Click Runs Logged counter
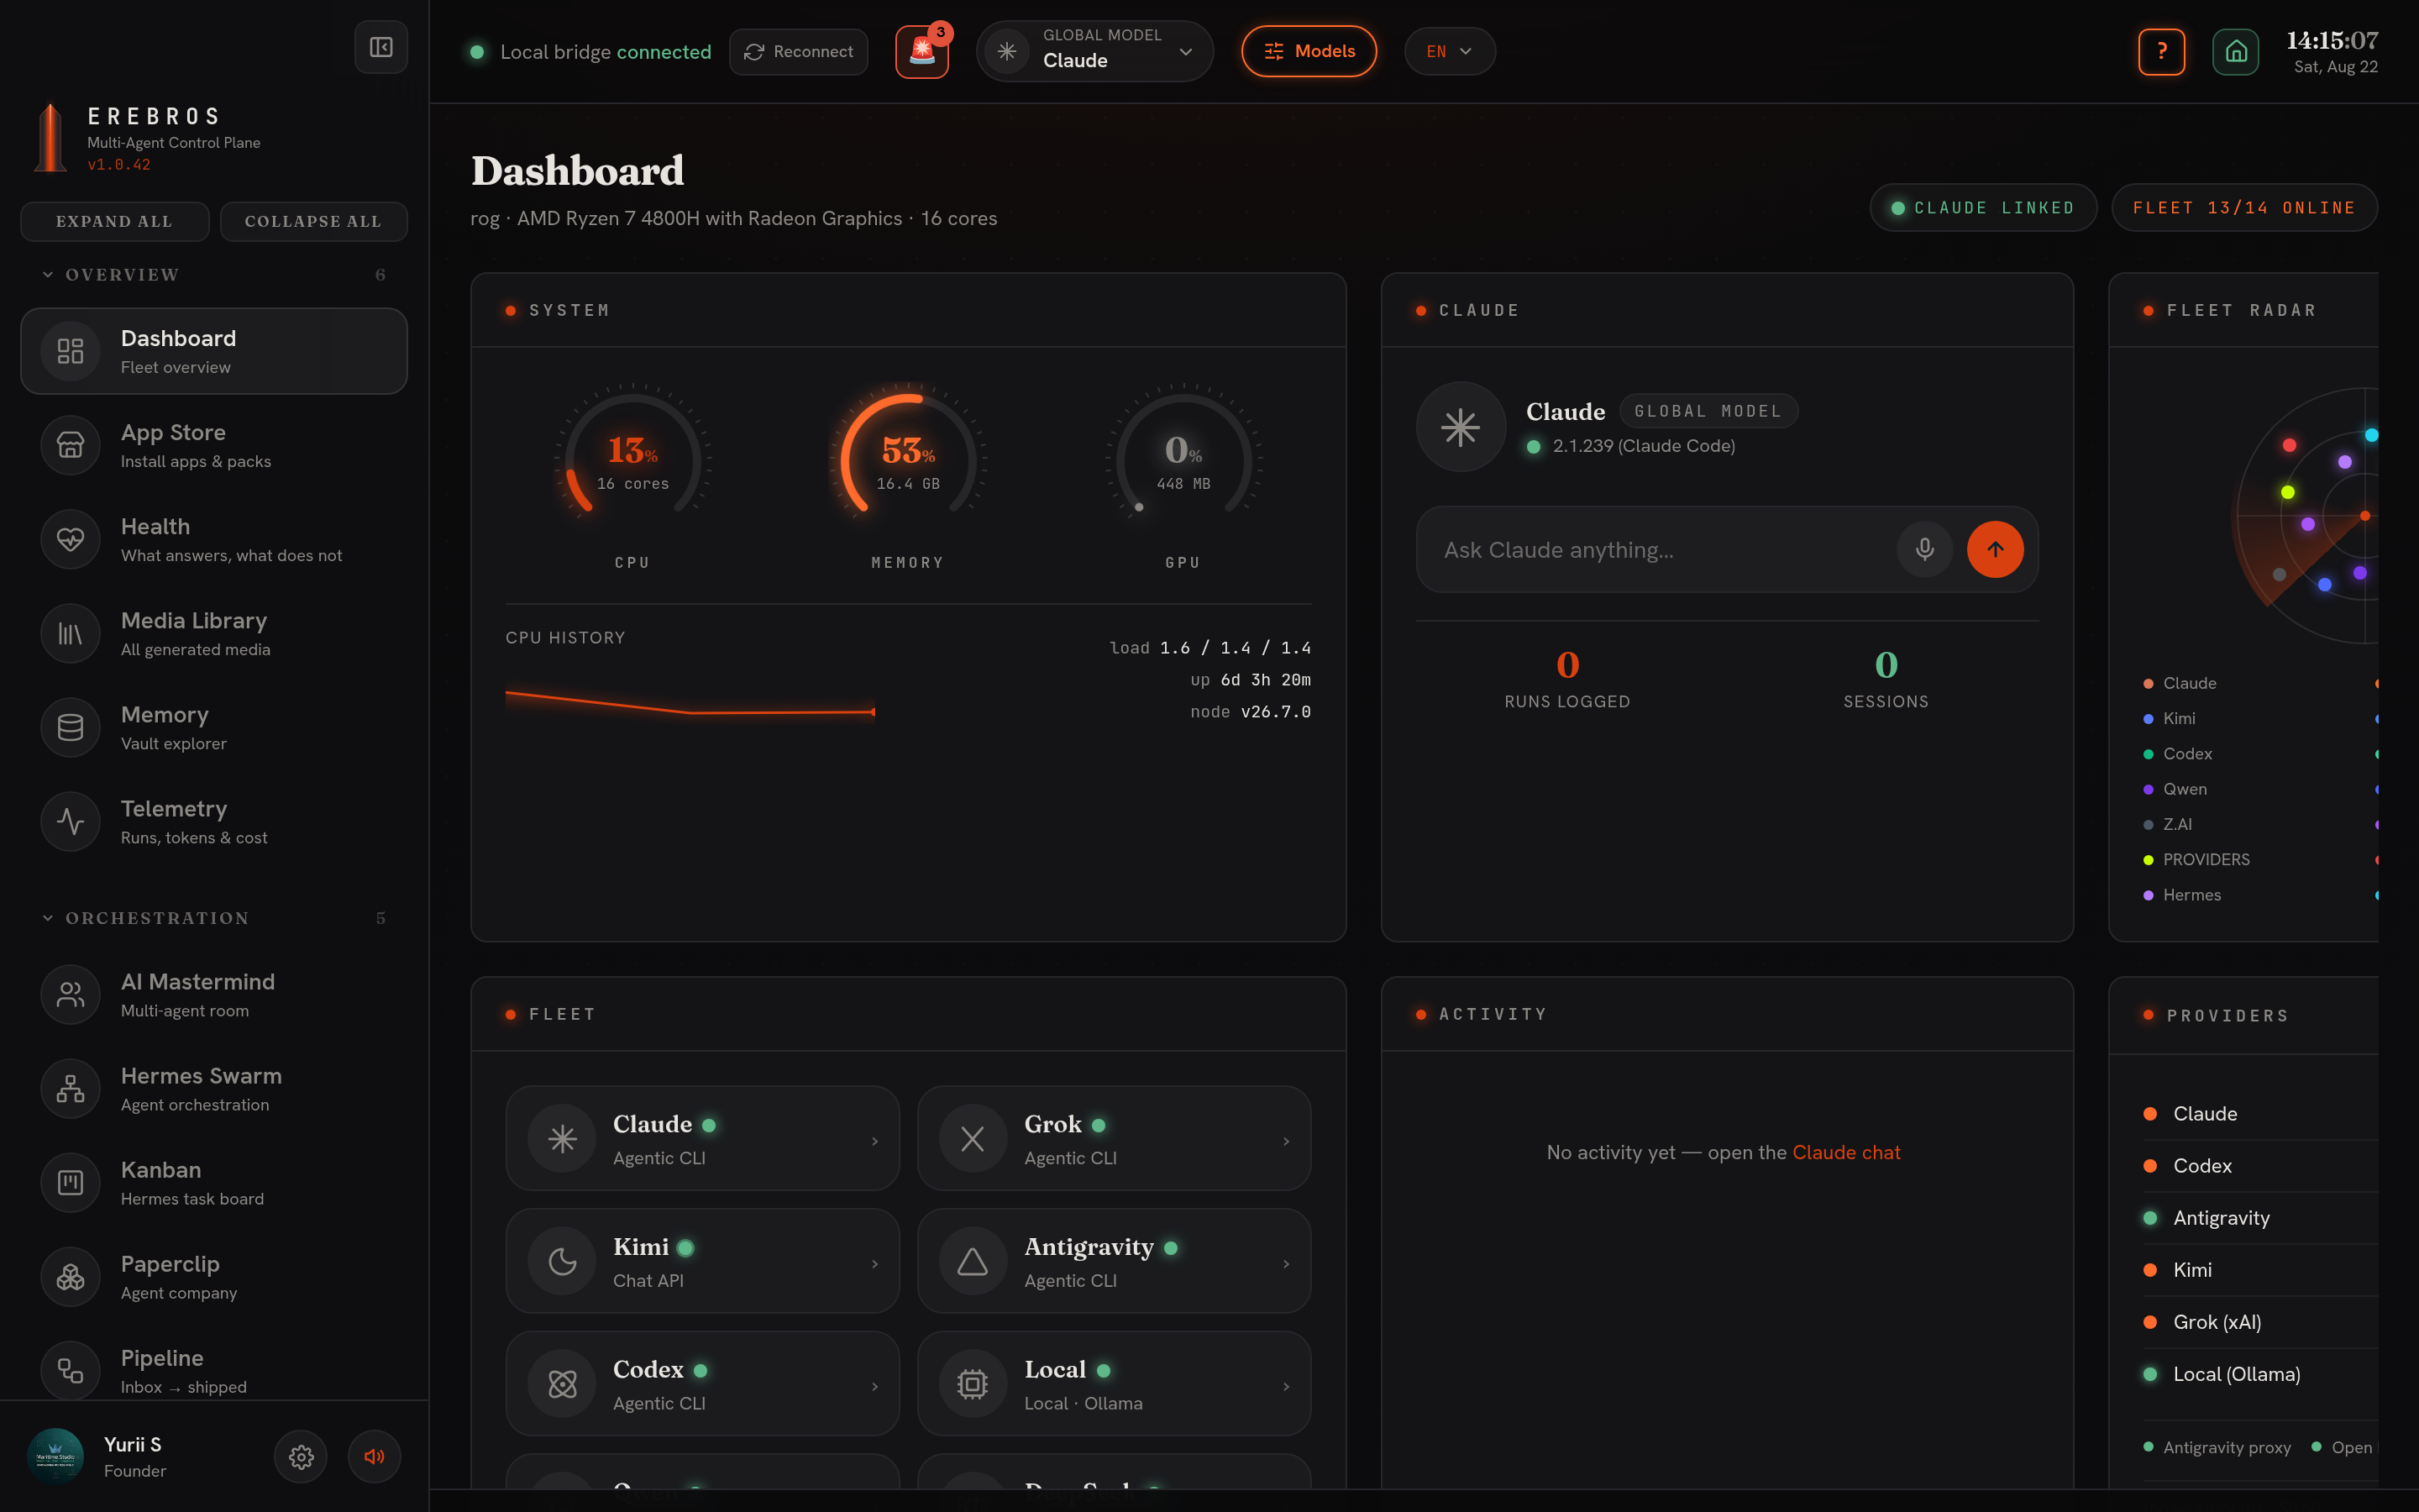 pos(1567,679)
